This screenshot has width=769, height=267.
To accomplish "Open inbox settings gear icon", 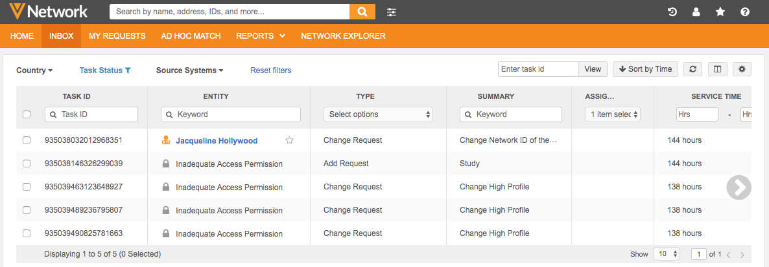I will pos(742,69).
